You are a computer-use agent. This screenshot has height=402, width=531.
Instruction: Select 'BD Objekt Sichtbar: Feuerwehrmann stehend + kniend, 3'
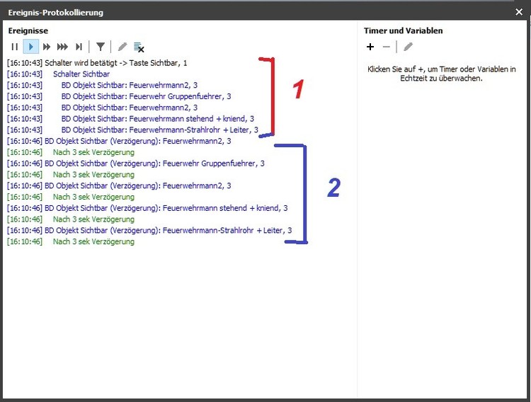click(130, 119)
